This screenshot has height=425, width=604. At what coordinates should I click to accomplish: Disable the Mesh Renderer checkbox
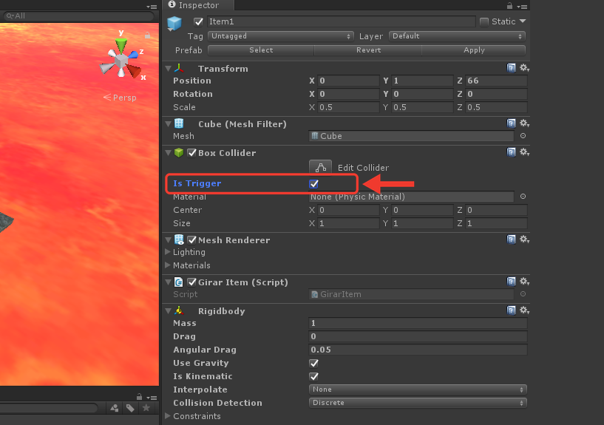(191, 239)
